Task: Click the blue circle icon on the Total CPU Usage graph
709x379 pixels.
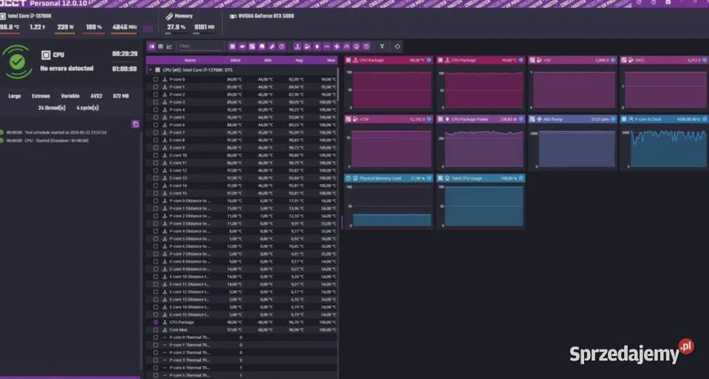Action: pos(521,178)
